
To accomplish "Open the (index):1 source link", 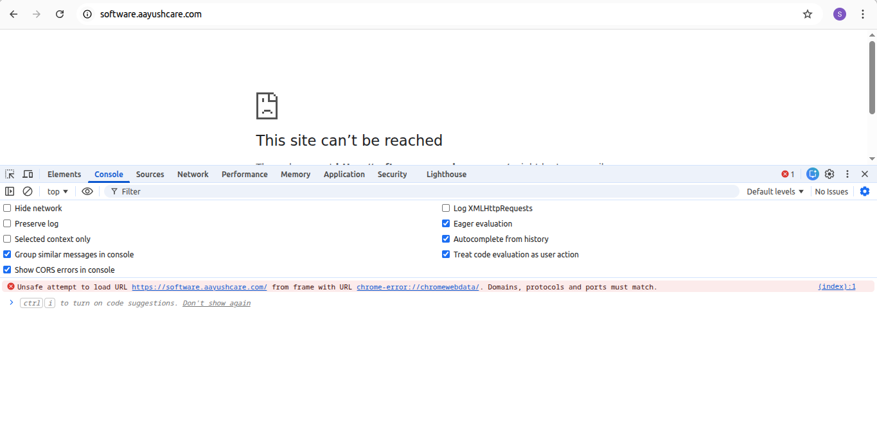I will (837, 287).
